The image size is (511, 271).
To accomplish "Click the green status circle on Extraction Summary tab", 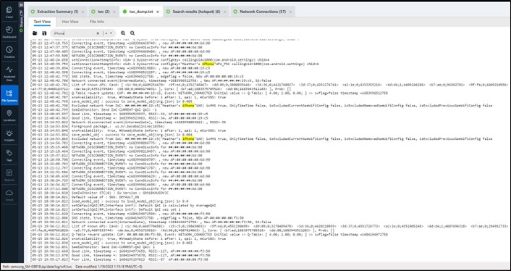I will point(33,12).
